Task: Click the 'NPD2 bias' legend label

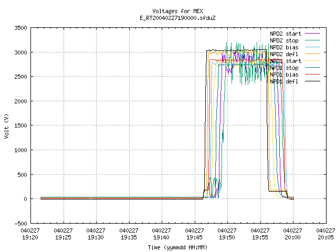Action: 284,47
